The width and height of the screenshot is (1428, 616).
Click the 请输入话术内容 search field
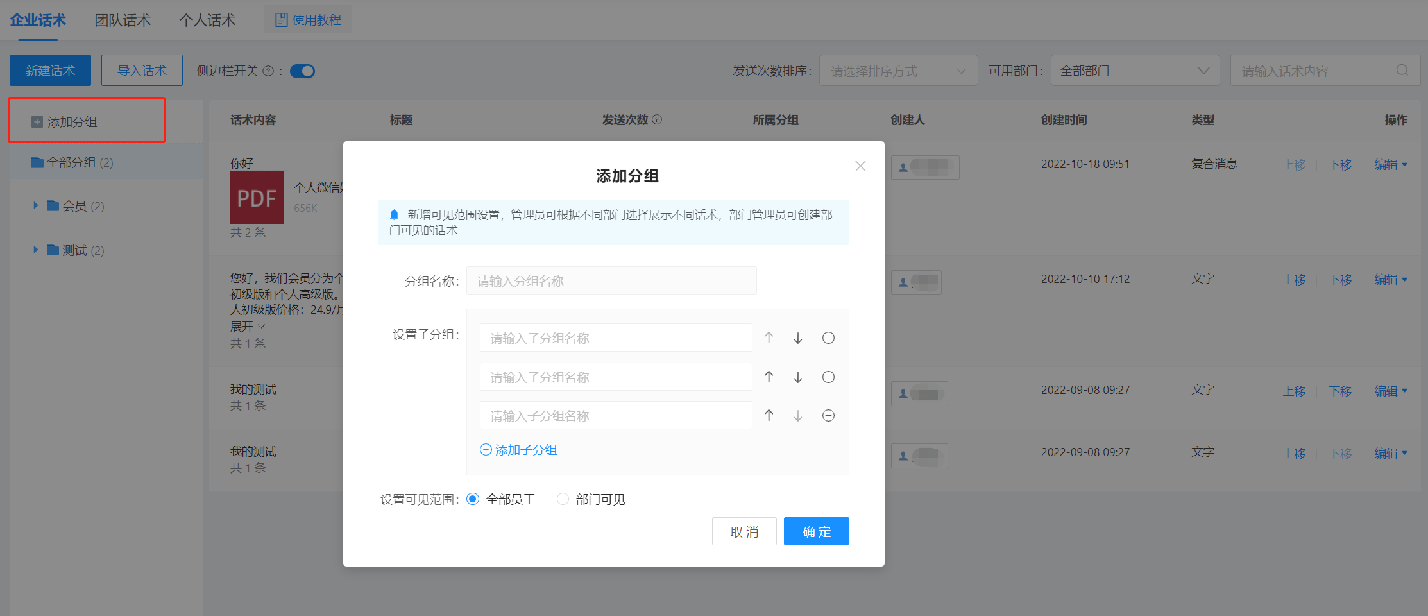pos(1325,70)
